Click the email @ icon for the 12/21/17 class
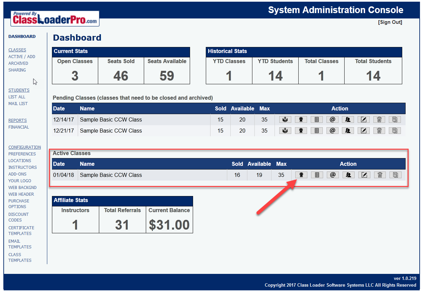421x291 pixels. [332, 131]
